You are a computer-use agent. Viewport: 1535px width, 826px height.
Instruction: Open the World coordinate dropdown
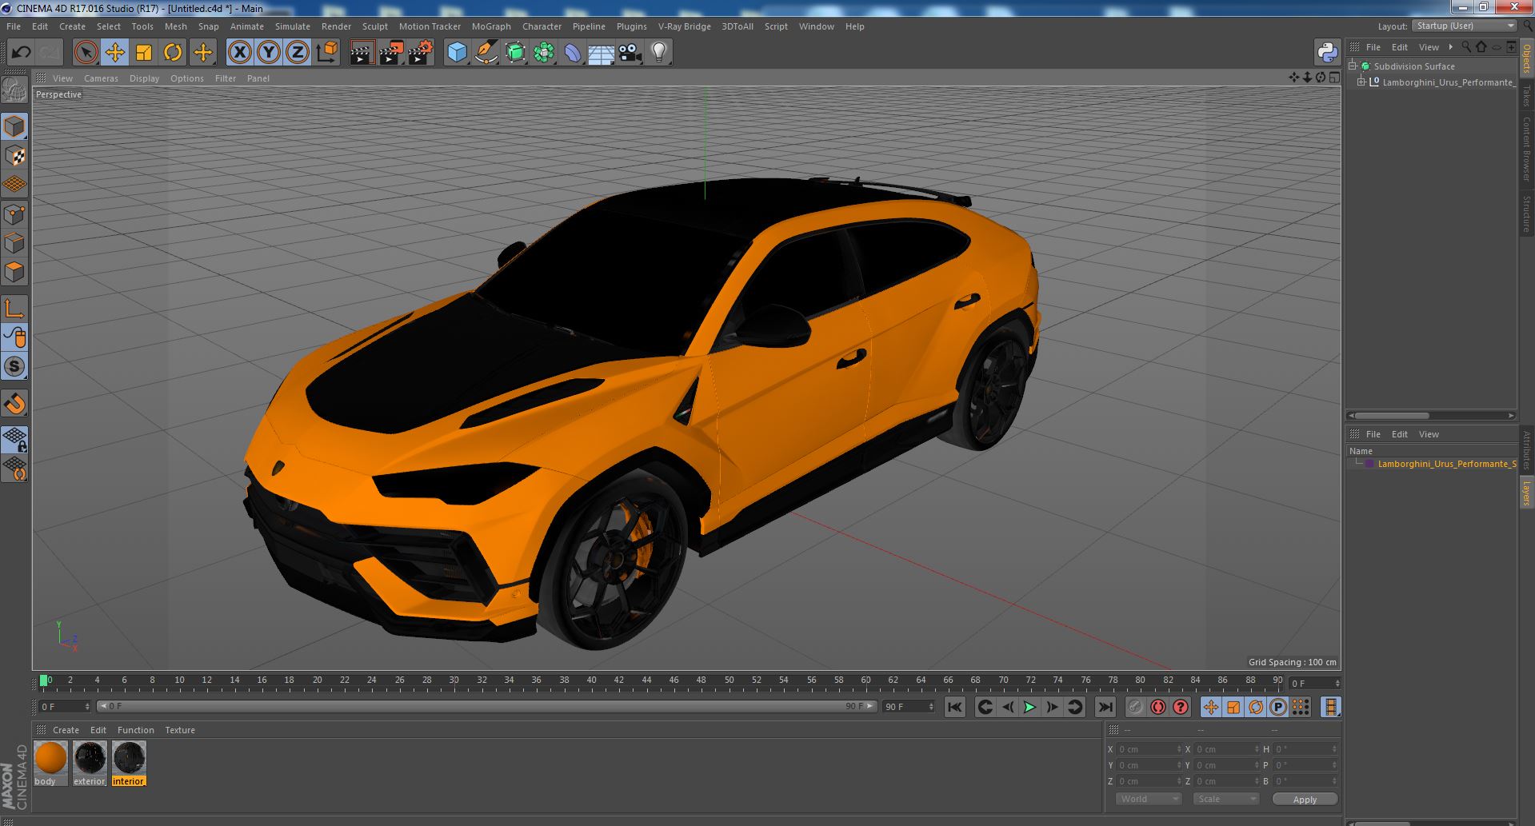(1149, 799)
